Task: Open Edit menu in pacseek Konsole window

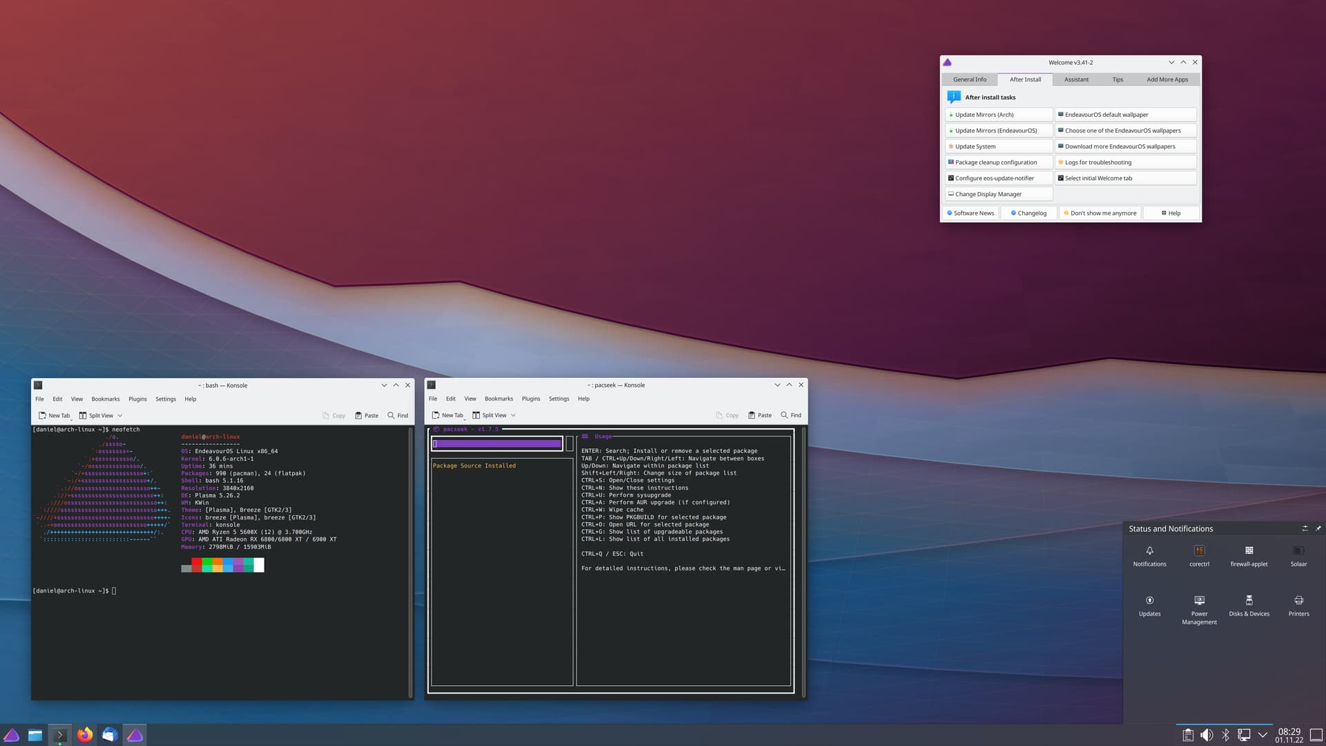Action: point(450,399)
